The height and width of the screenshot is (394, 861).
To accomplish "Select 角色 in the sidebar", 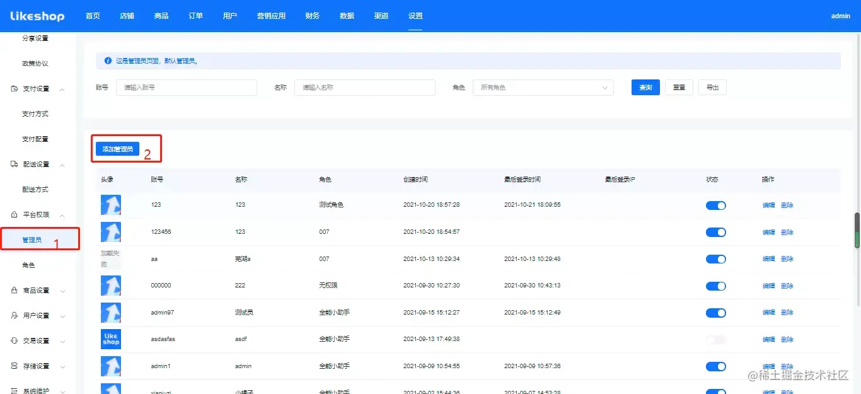I will click(29, 265).
